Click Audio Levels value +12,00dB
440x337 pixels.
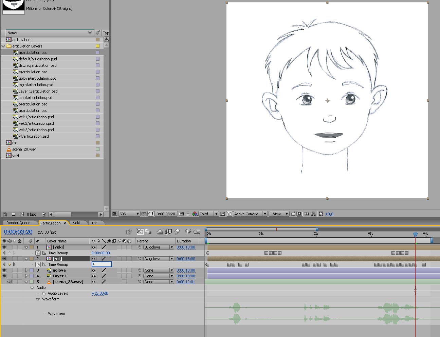click(x=100, y=293)
